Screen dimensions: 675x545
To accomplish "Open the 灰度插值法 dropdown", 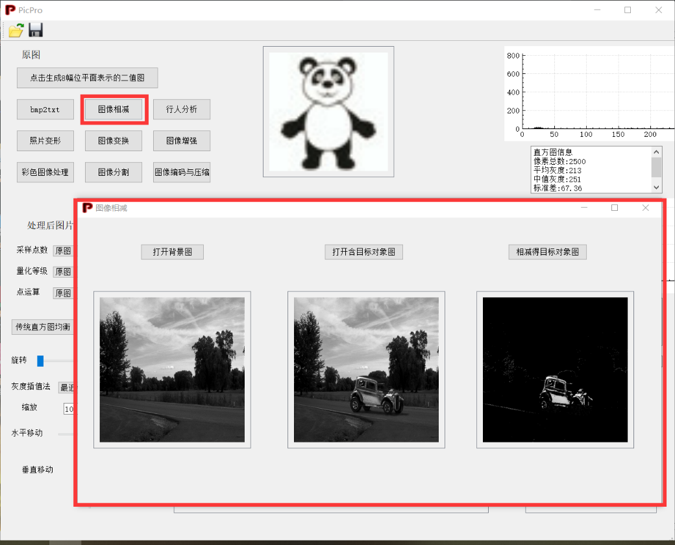I will pos(66,387).
